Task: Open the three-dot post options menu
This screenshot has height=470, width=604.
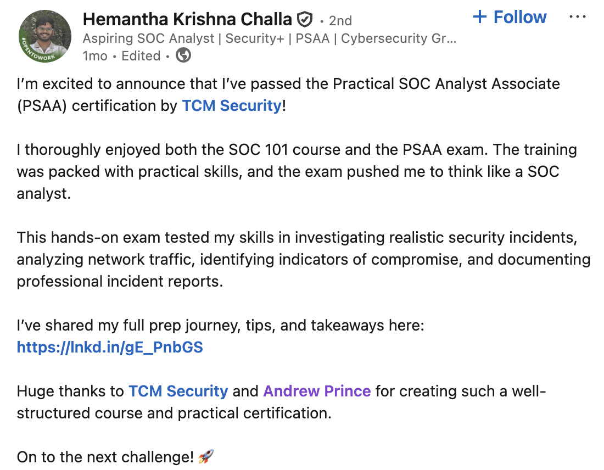Action: point(578,17)
